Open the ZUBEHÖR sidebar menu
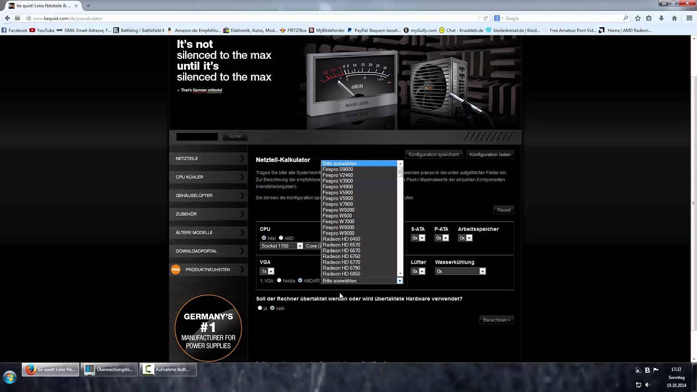 209,214
